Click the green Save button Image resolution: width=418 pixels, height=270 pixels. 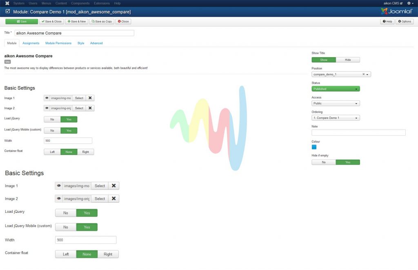(22, 21)
